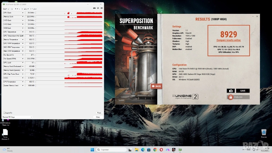Launch Microsoft Edge from taskbar
The height and width of the screenshot is (153, 272).
click(x=143, y=150)
